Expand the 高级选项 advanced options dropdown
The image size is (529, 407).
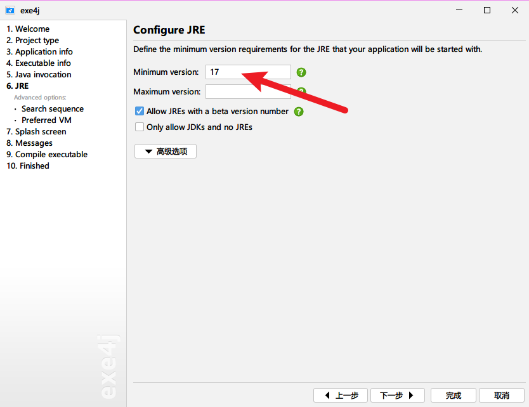tap(166, 152)
